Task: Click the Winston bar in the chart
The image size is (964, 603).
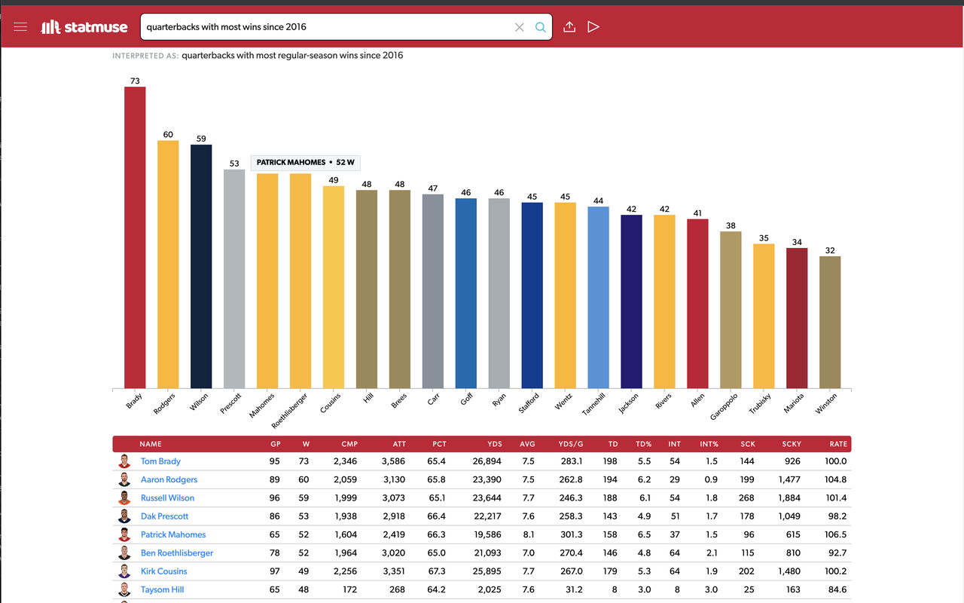Action: click(831, 323)
